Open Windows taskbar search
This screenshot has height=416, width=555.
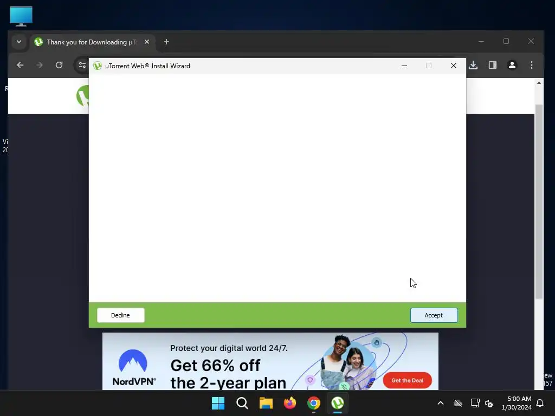242,403
